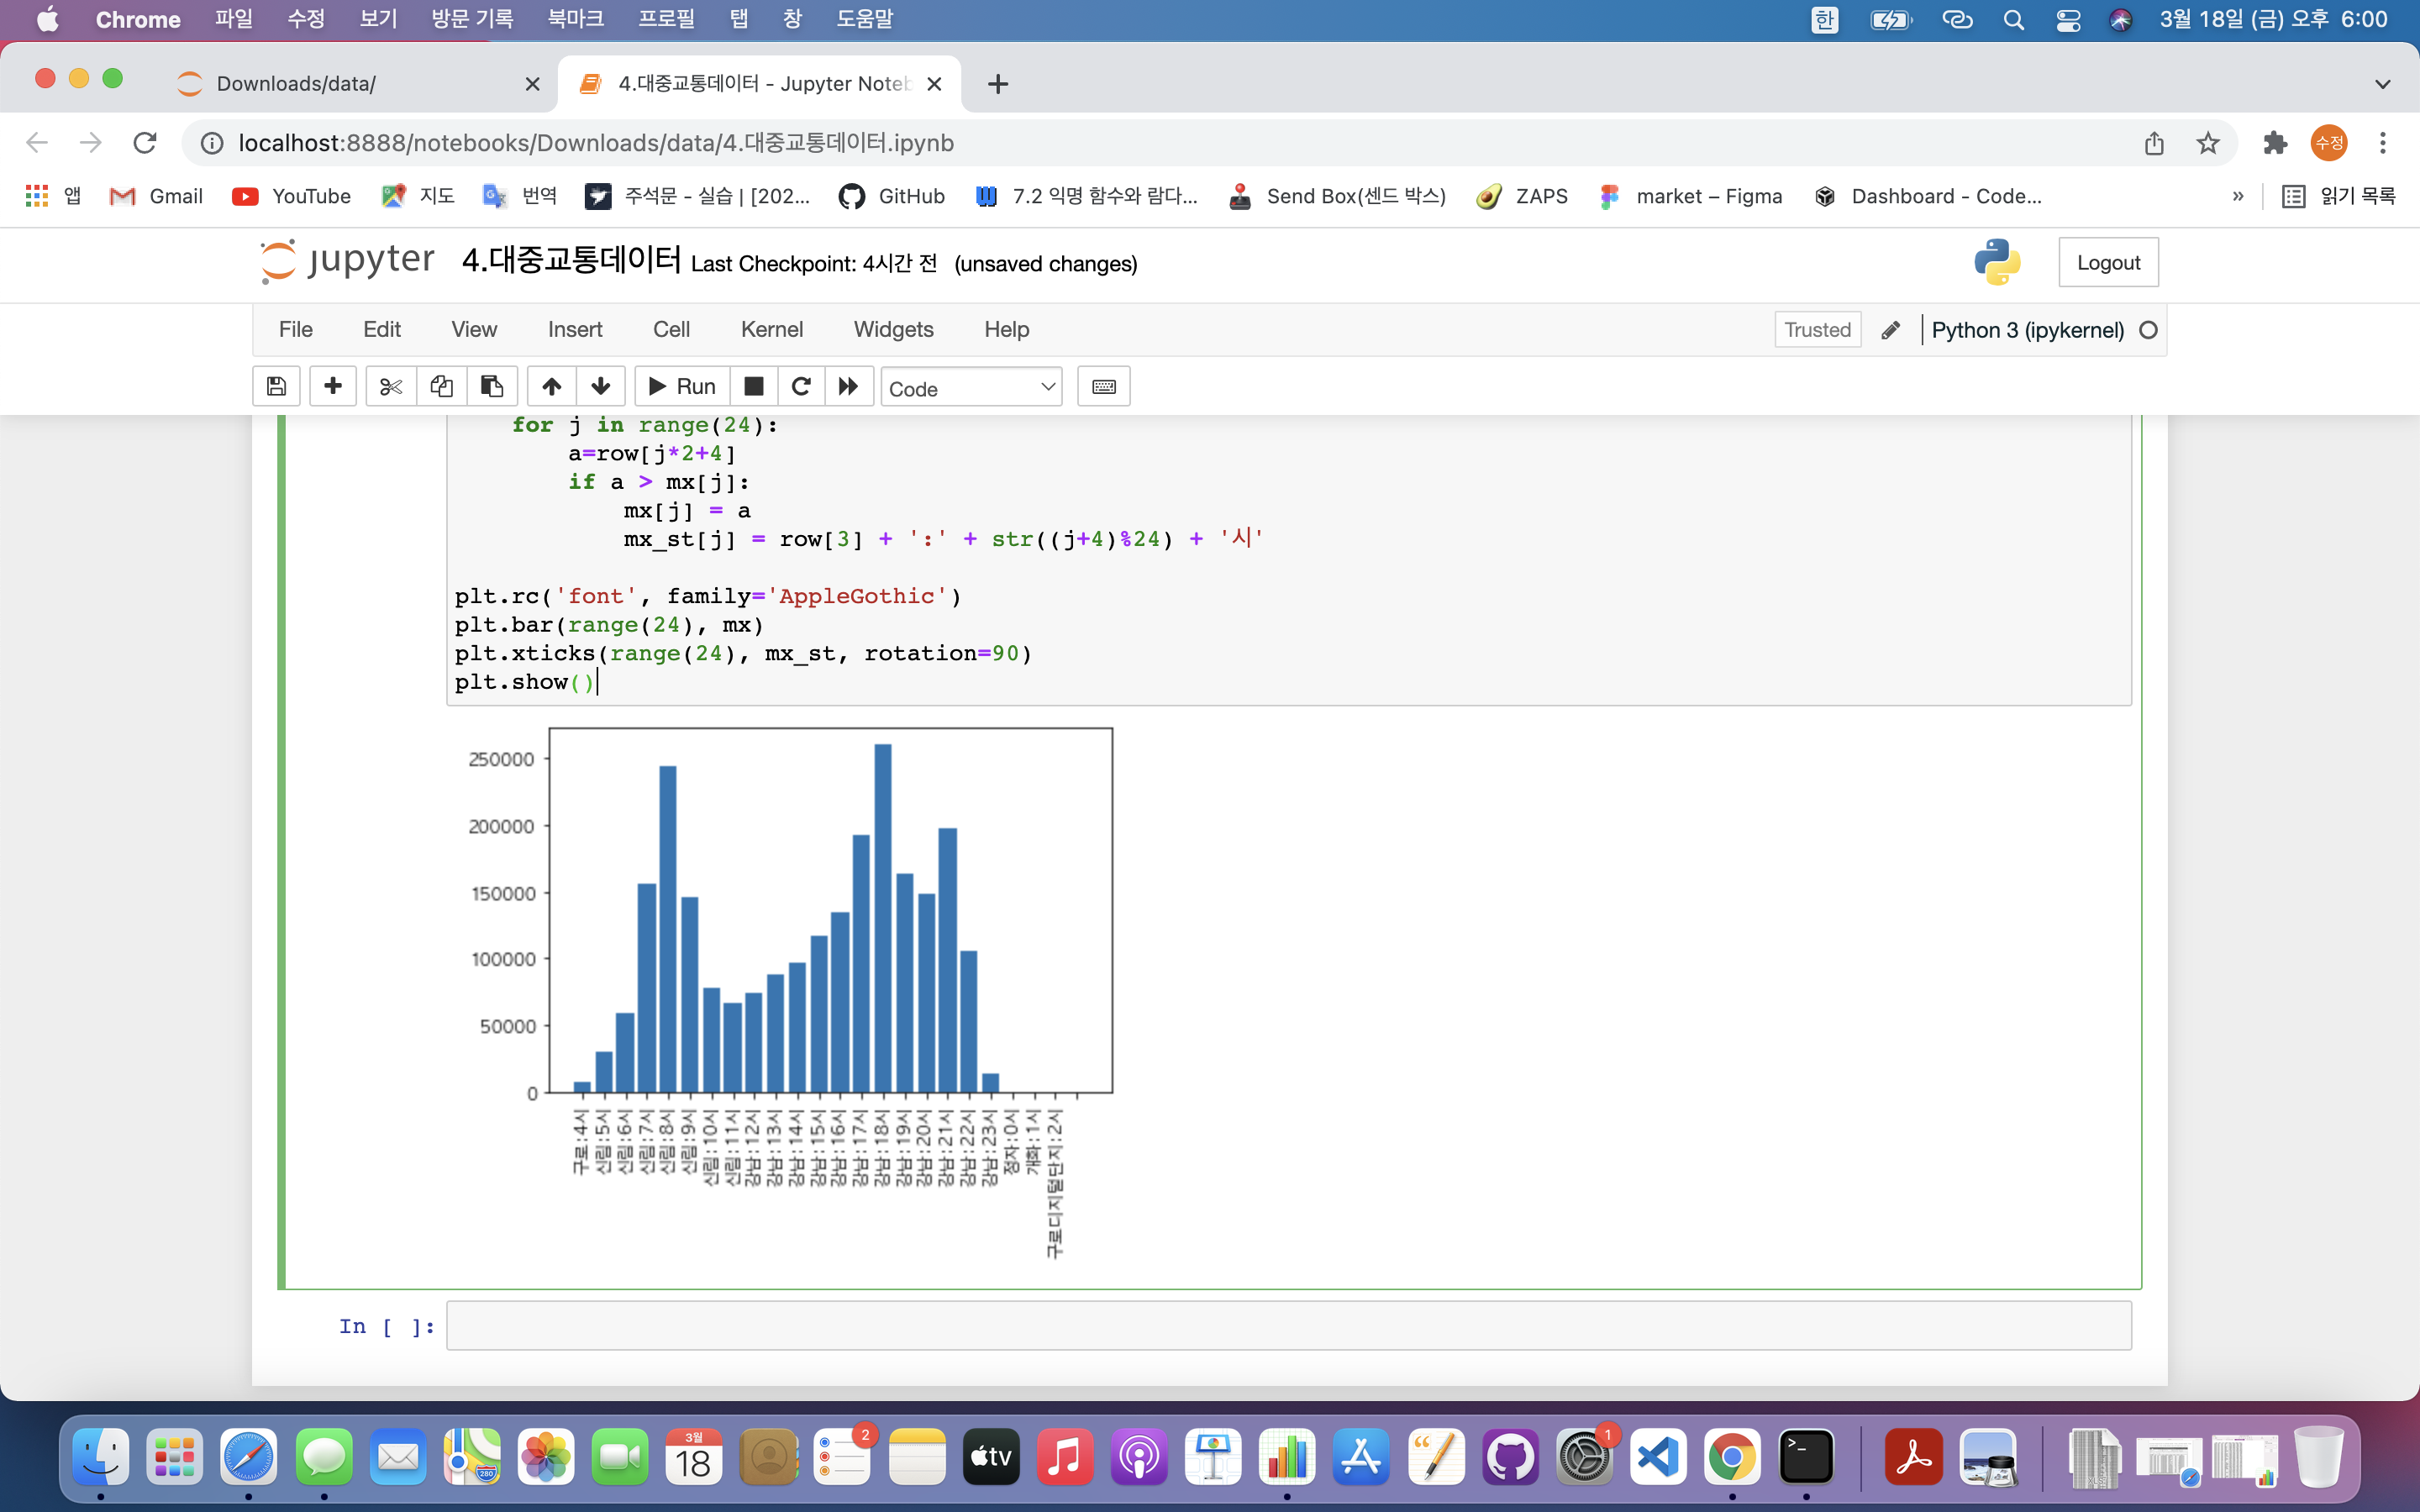Restart kernel with the circular arrow icon
The image size is (2420, 1512).
[801, 387]
